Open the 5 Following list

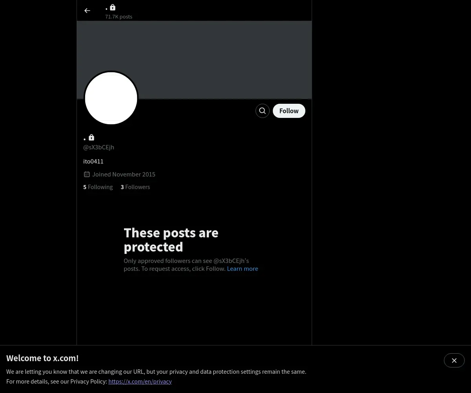click(x=98, y=187)
